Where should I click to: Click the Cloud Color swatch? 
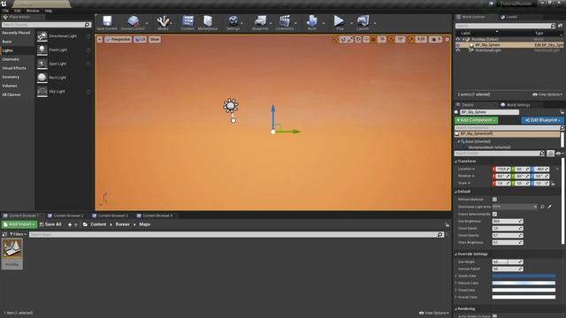[x=524, y=291]
